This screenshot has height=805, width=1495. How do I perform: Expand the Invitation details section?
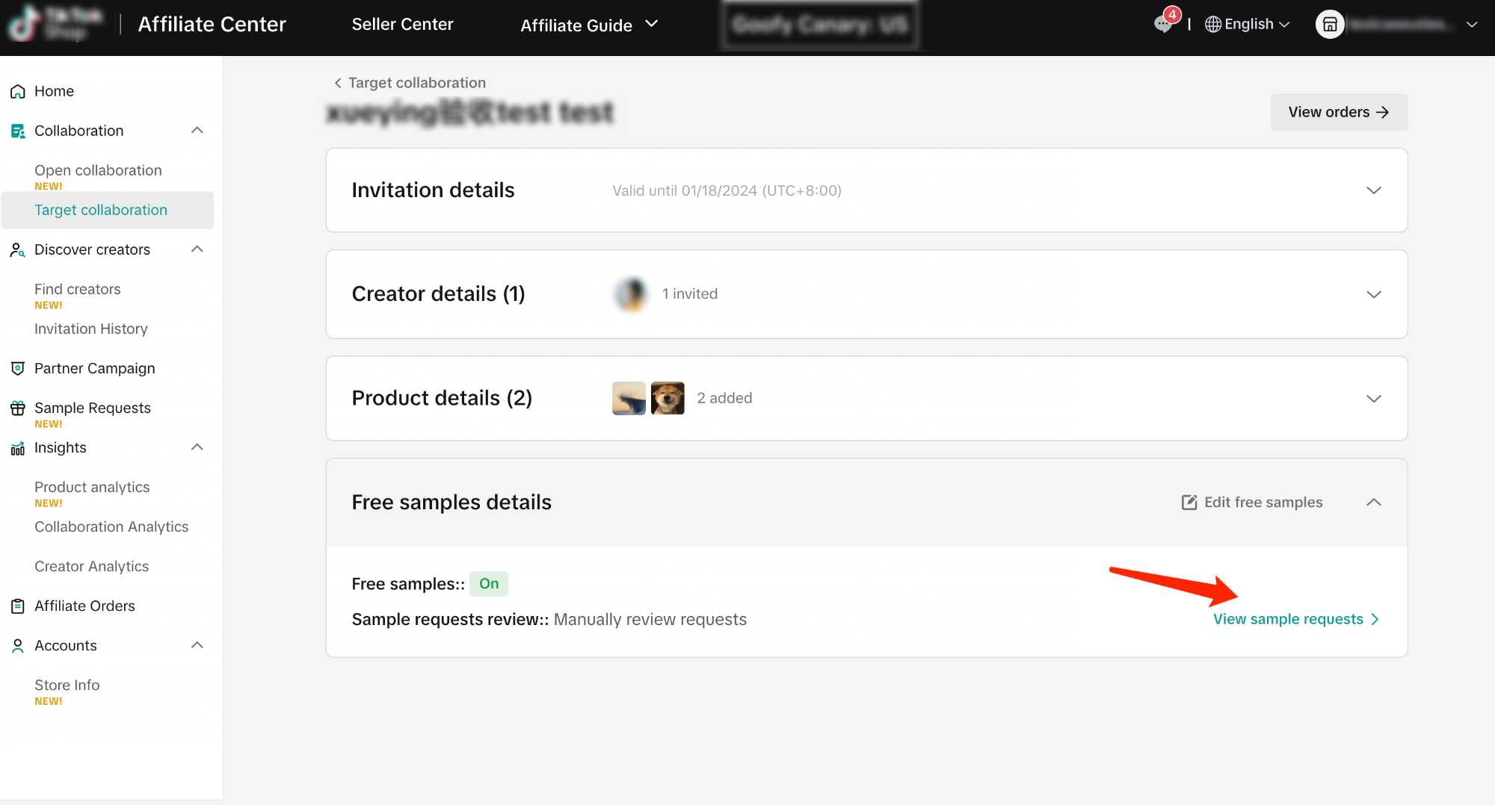point(1373,190)
